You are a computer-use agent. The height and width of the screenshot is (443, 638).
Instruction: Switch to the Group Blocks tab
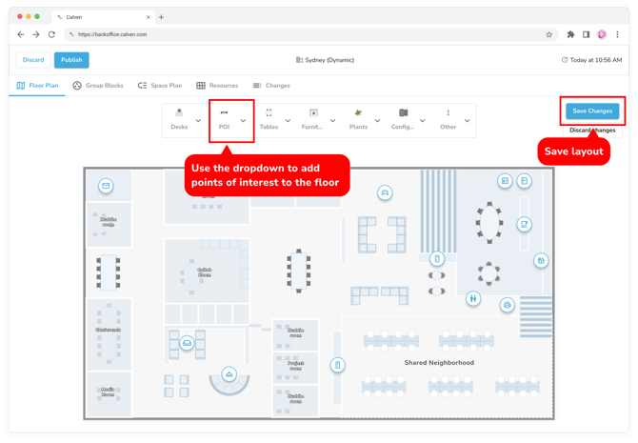pyautogui.click(x=98, y=86)
